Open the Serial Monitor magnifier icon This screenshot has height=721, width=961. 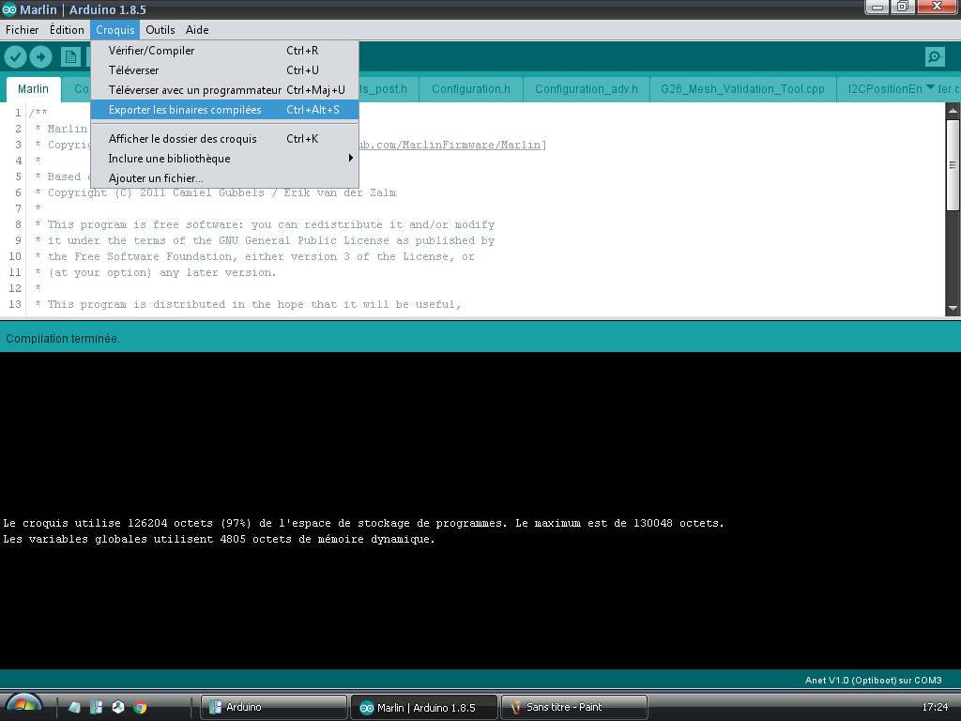935,57
